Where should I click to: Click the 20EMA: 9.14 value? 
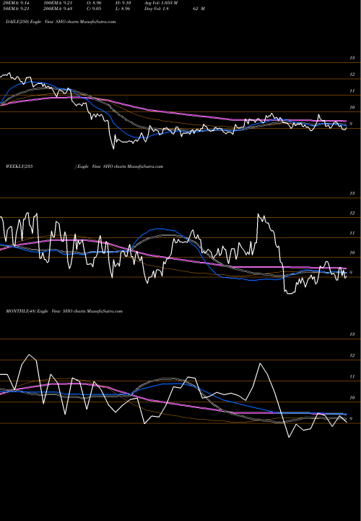tap(17, 3)
